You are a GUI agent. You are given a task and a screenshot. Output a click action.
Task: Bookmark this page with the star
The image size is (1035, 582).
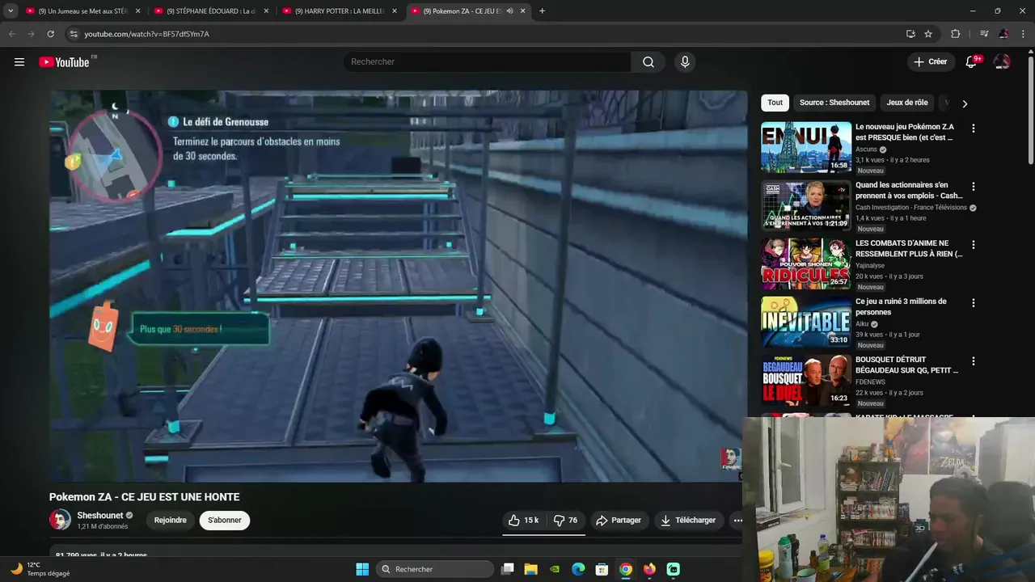(x=928, y=34)
